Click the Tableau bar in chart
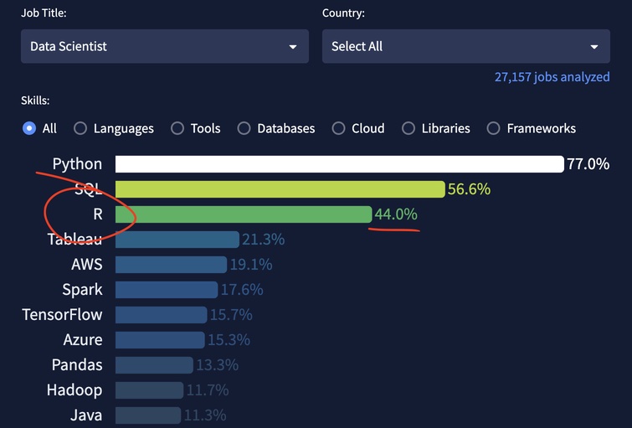Image resolution: width=632 pixels, height=428 pixels. pyautogui.click(x=177, y=240)
